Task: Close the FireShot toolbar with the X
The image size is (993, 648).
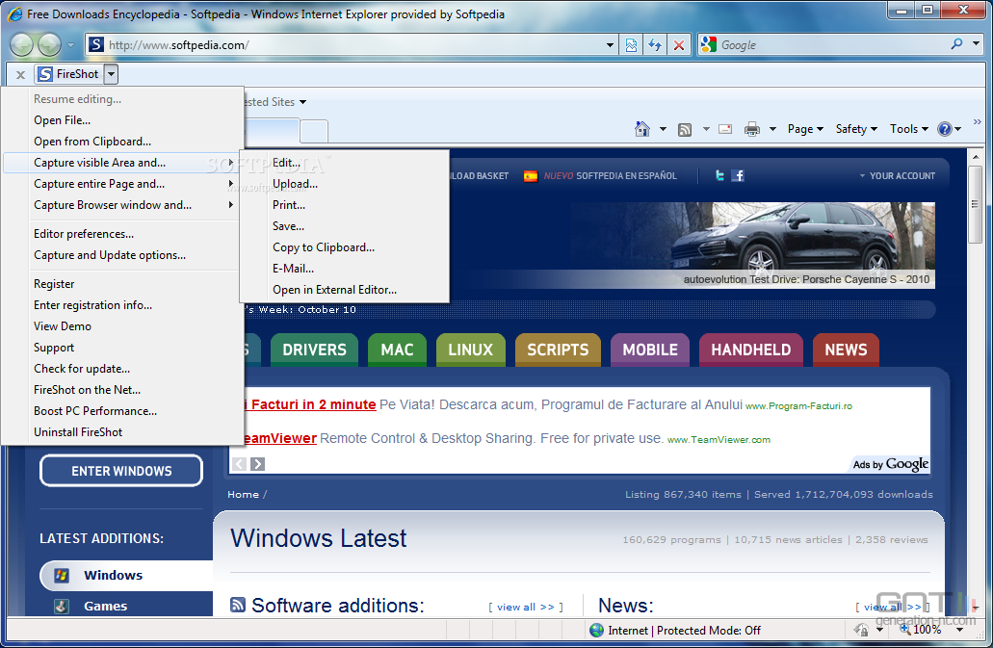Action: click(20, 75)
